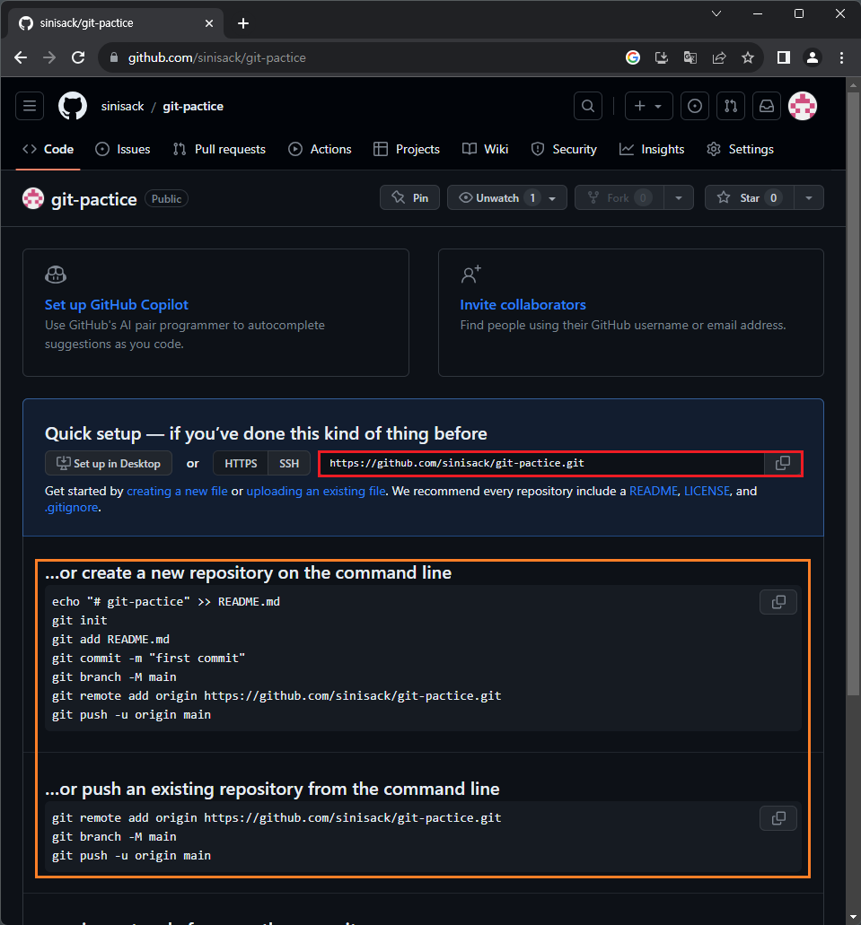Open the repository Settings tab
This screenshot has width=861, height=925.
[x=740, y=149]
